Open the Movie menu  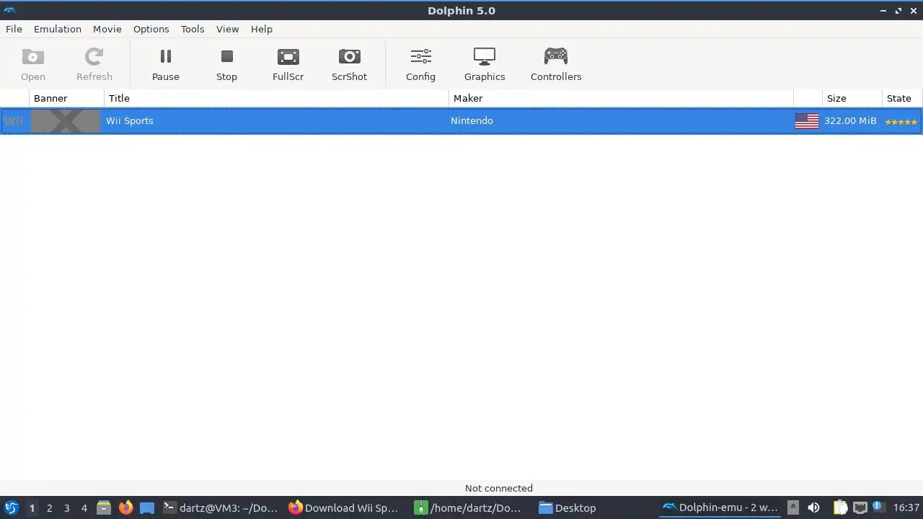(107, 29)
